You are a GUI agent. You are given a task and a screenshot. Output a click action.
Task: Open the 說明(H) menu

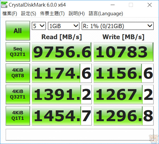pos(77,13)
